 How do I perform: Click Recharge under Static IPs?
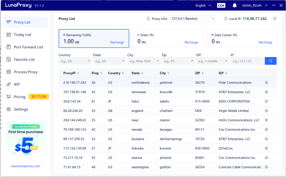click(191, 42)
